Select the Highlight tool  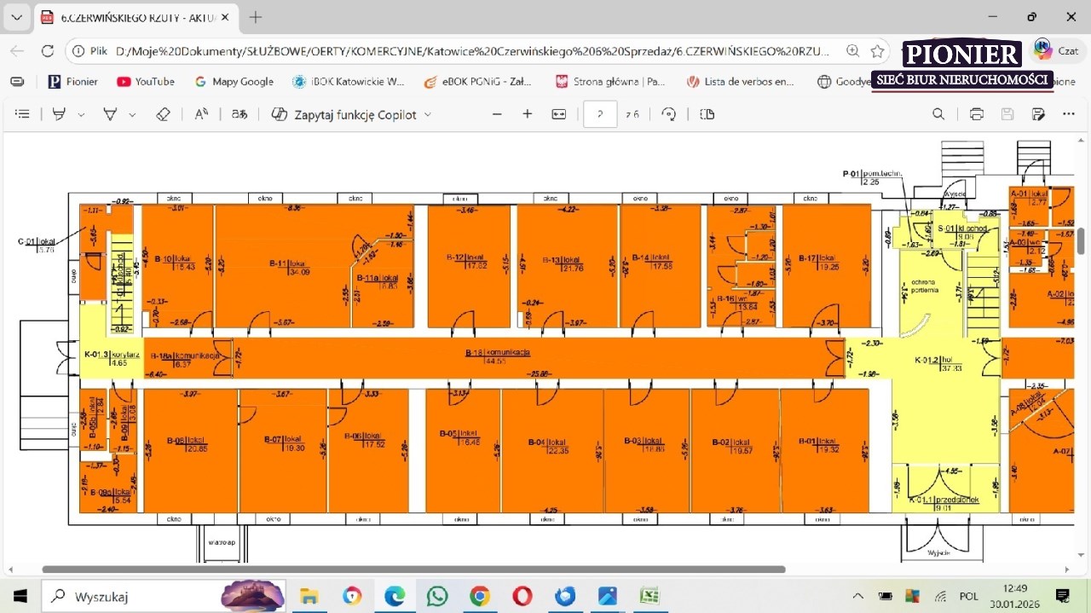pos(59,114)
